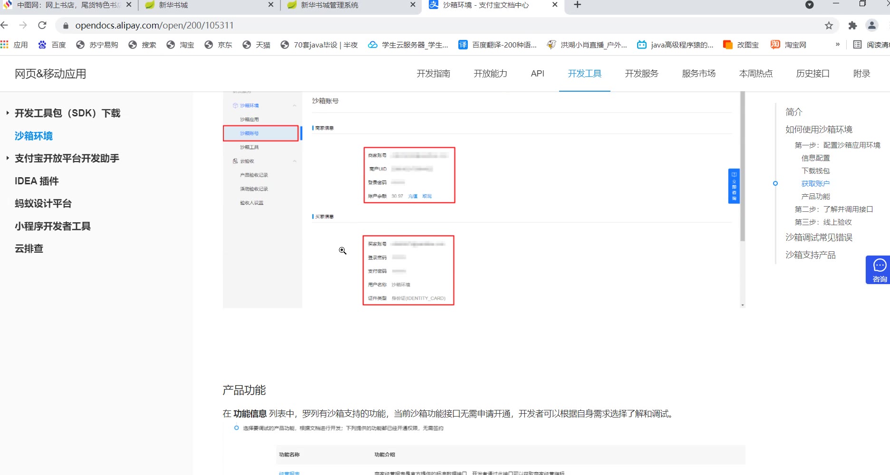The height and width of the screenshot is (475, 890).
Task: Click 网页&移动应用 title
Action: coord(50,74)
